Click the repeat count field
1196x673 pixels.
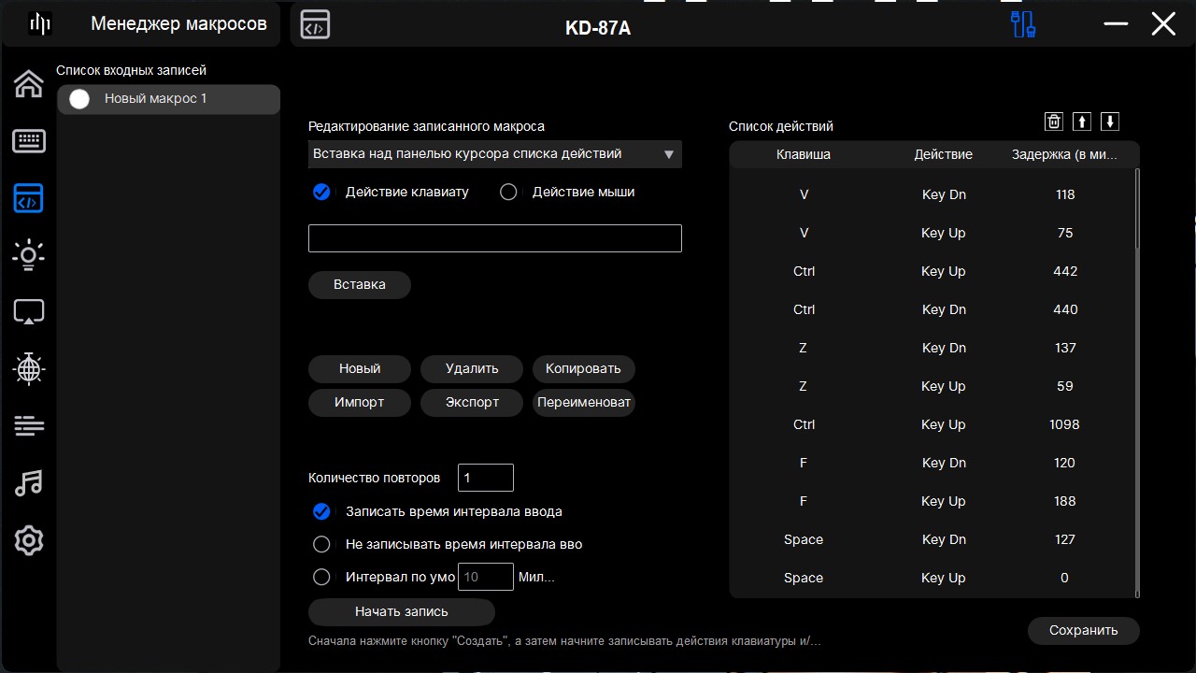pyautogui.click(x=486, y=478)
